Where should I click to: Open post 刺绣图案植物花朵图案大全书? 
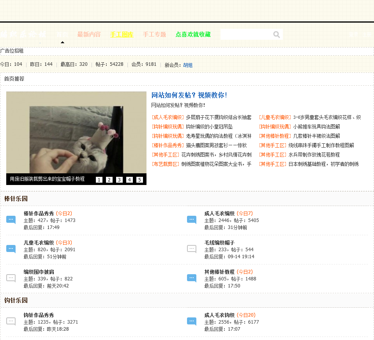[216, 164]
